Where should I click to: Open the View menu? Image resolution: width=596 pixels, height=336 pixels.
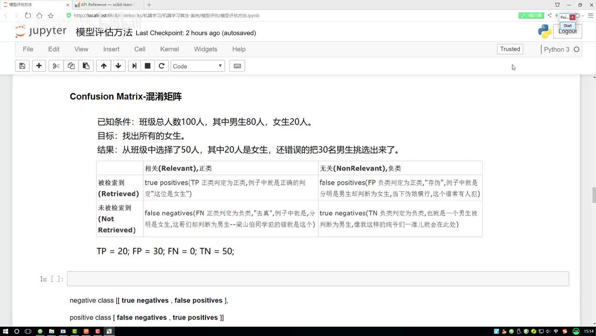tap(81, 49)
